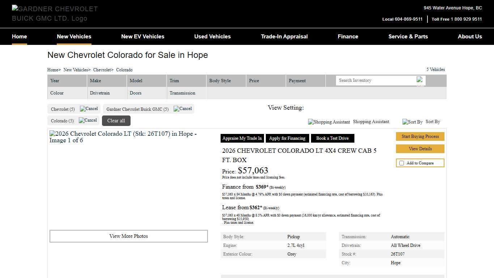Follow the New Vehicles breadcrumb link

[76, 70]
